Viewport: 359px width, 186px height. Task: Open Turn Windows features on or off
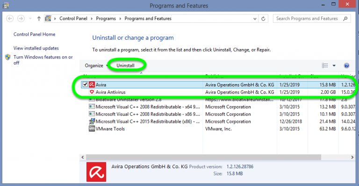tap(43, 60)
